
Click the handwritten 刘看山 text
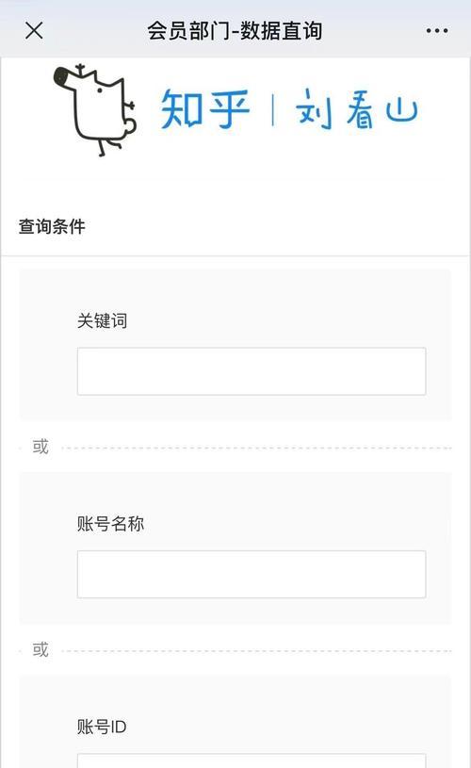(x=356, y=109)
